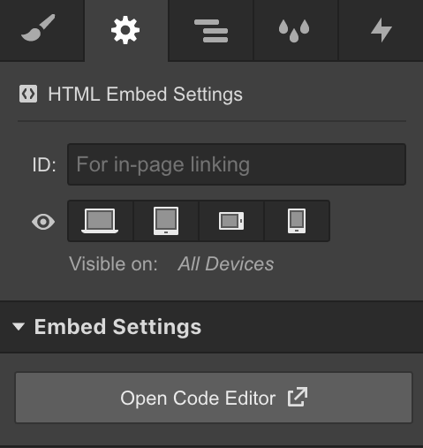Click the ID: field label

tap(44, 164)
